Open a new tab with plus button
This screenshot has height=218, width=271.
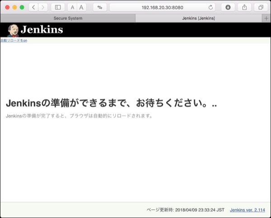[266, 18]
